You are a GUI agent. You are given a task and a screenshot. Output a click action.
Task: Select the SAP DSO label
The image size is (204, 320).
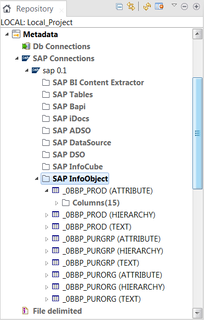(x=69, y=155)
